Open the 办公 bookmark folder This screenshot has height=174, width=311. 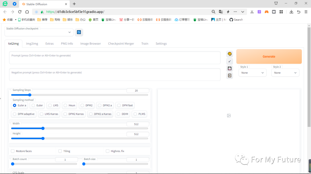81,19
